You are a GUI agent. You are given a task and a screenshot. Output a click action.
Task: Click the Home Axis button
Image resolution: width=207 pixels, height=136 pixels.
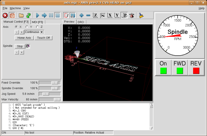click(24, 38)
